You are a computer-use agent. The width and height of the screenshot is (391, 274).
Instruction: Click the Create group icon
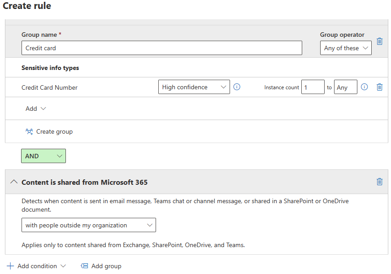(30, 132)
